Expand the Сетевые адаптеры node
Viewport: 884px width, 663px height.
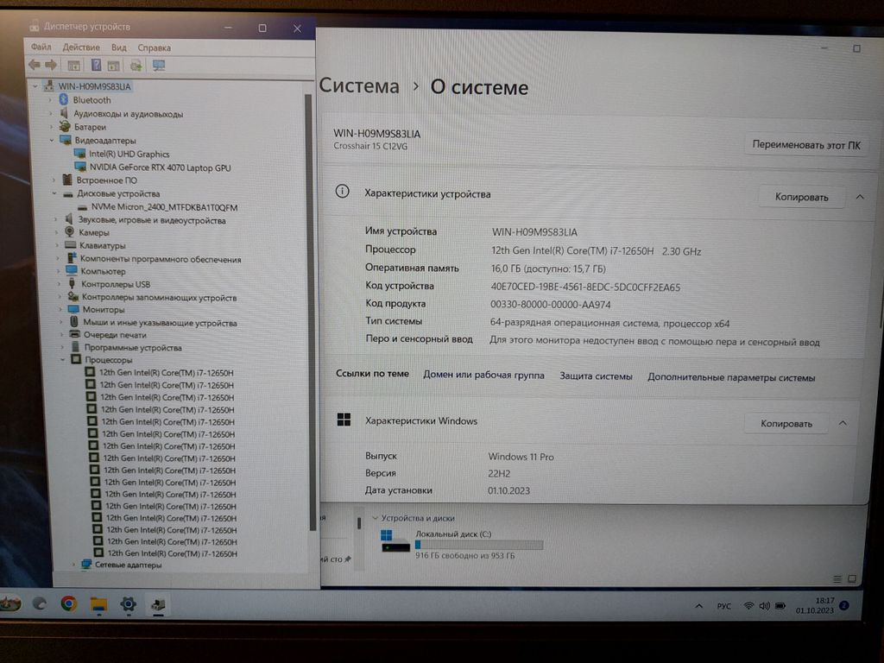click(74, 565)
